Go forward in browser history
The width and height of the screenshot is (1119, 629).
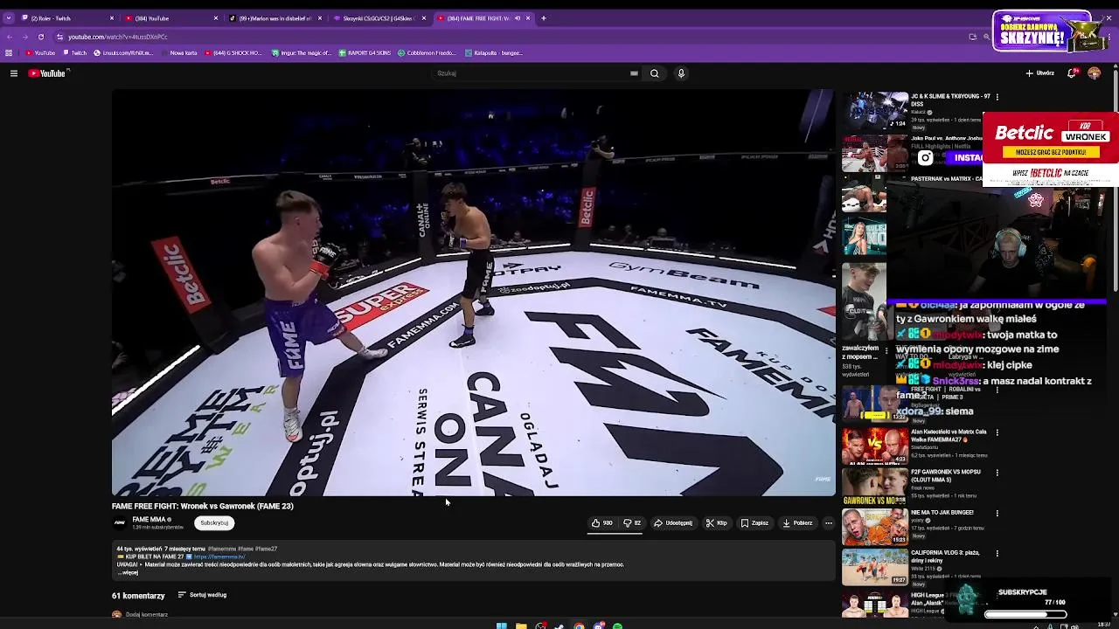pos(24,37)
